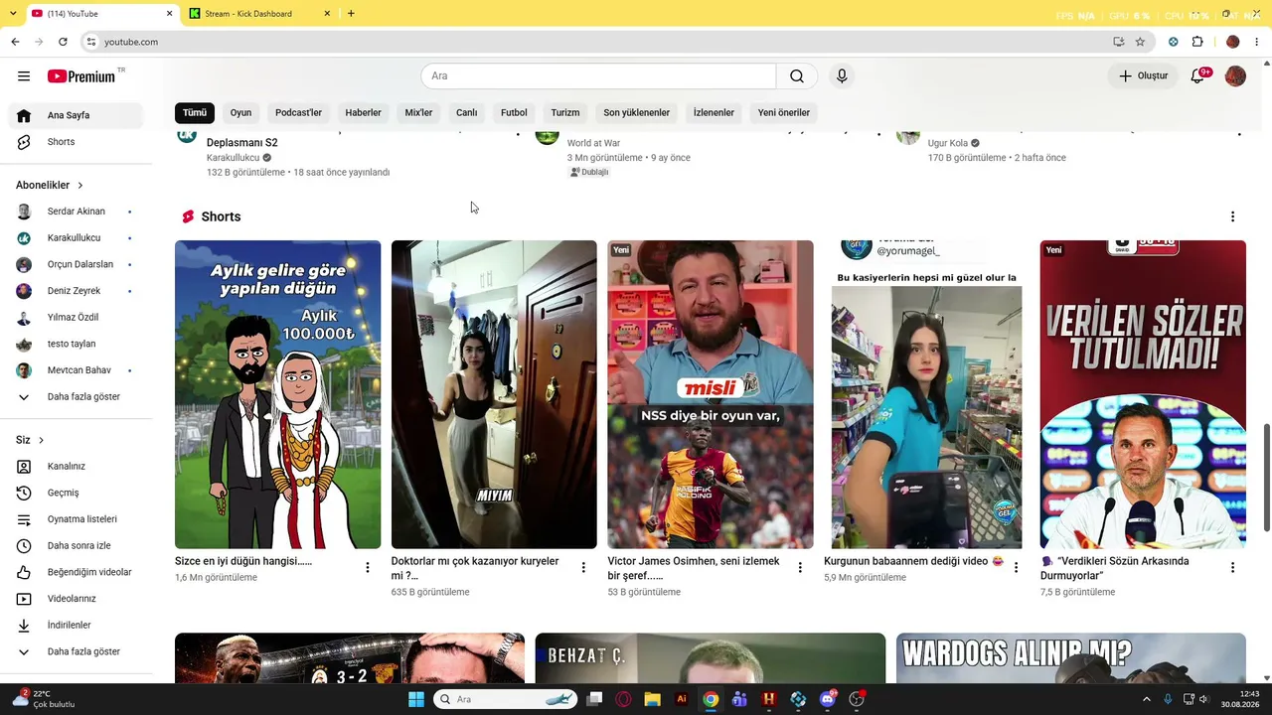
Task: Click the YouTube search input field
Action: coord(598,76)
